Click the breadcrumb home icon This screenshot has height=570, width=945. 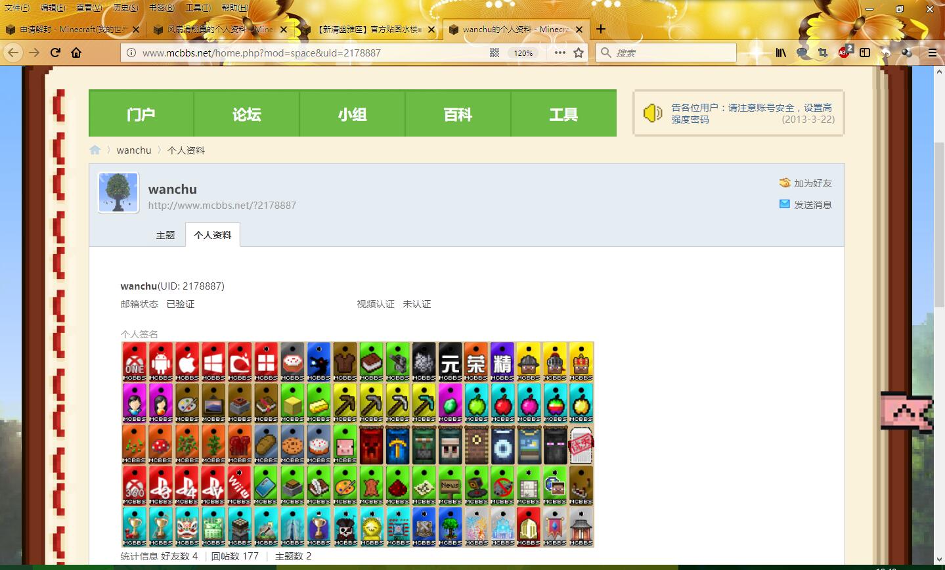pos(95,150)
